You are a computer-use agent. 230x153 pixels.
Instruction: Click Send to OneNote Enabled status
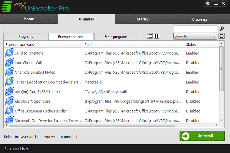(x=193, y=53)
